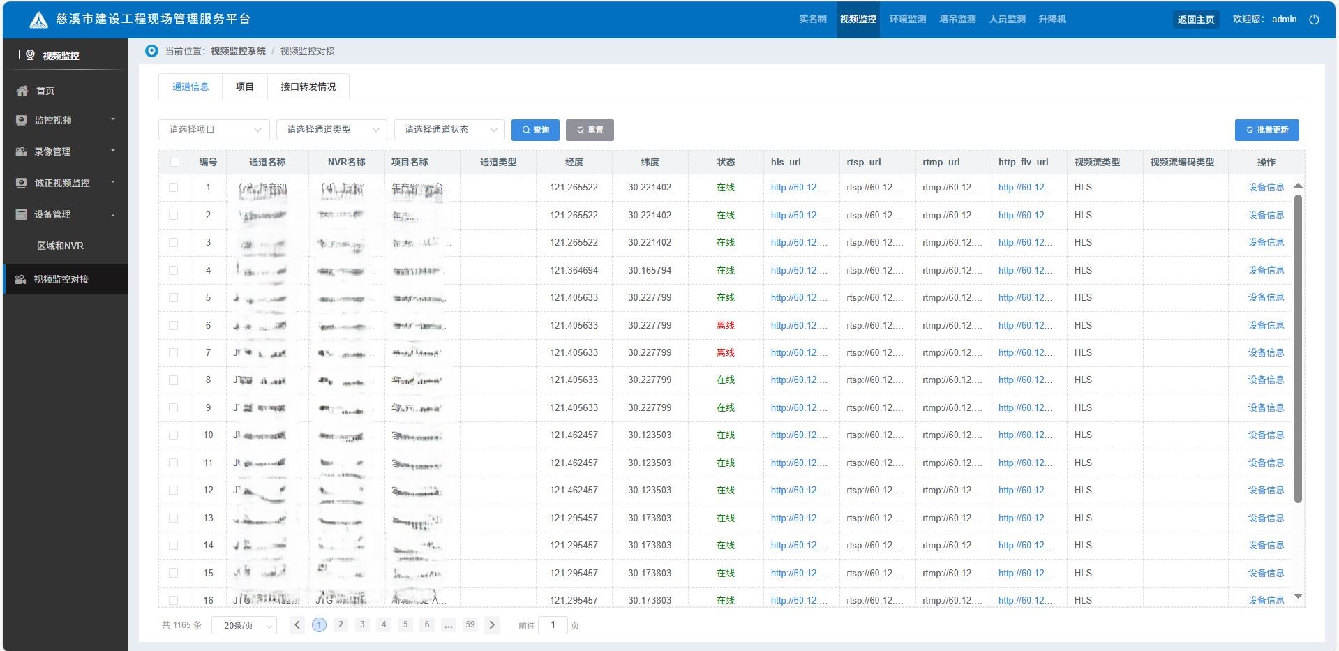Open 设备信息 link for row 4
This screenshot has height=651, width=1339.
1266,270
